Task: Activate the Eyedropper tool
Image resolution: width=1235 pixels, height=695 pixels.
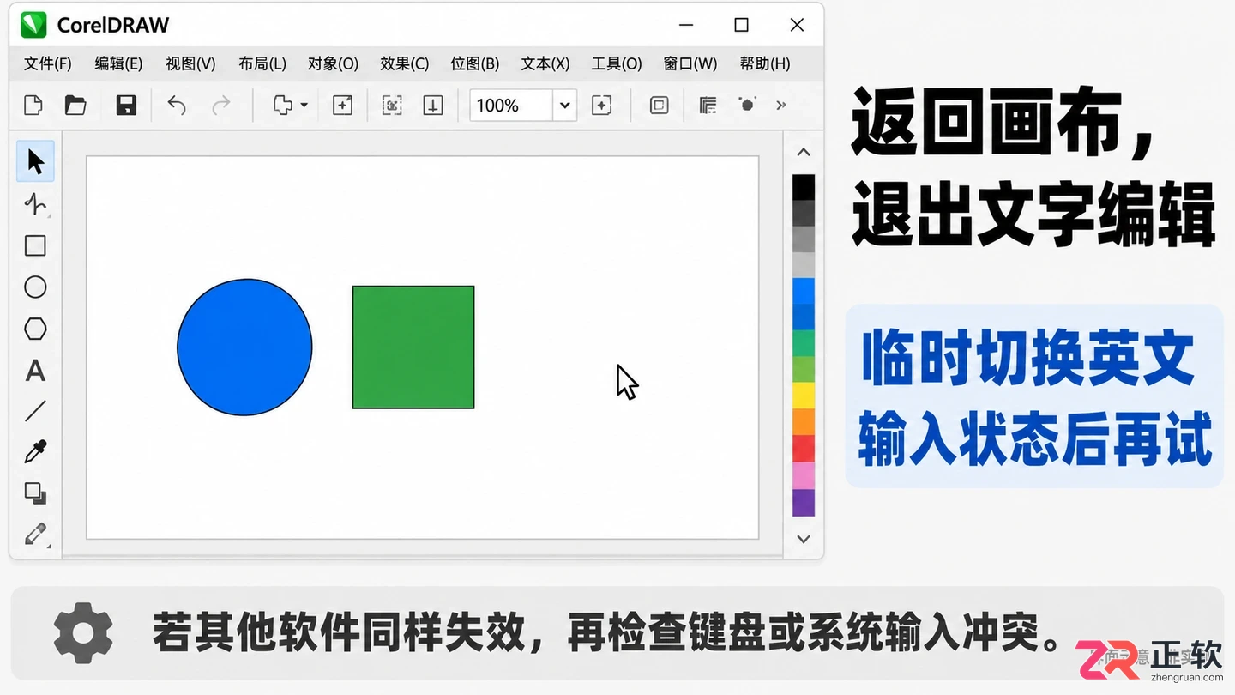Action: (35, 452)
